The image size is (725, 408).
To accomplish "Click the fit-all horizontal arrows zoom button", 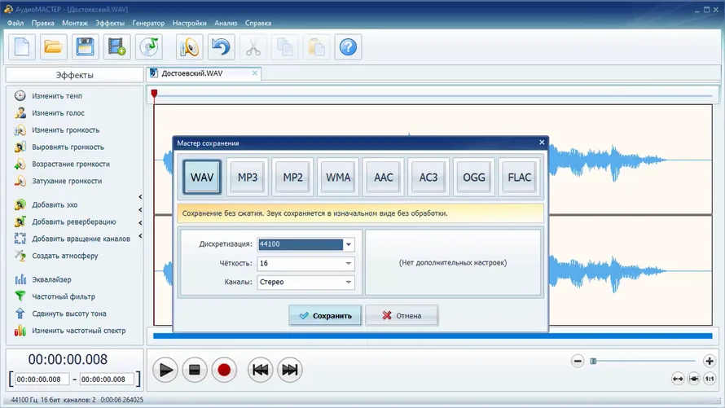I will tap(678, 379).
